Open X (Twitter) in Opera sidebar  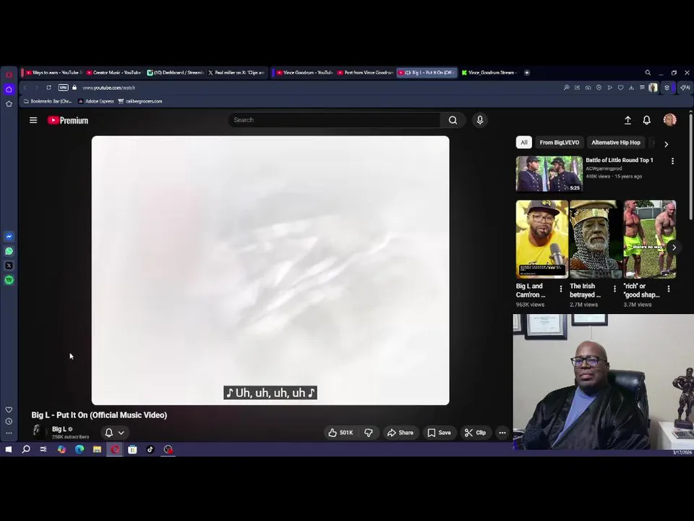(9, 266)
